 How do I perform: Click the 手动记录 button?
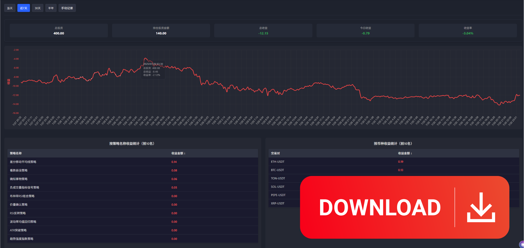click(x=67, y=8)
